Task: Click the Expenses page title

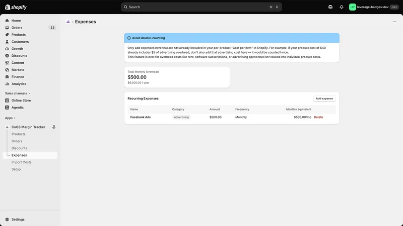Action: pyautogui.click(x=86, y=22)
